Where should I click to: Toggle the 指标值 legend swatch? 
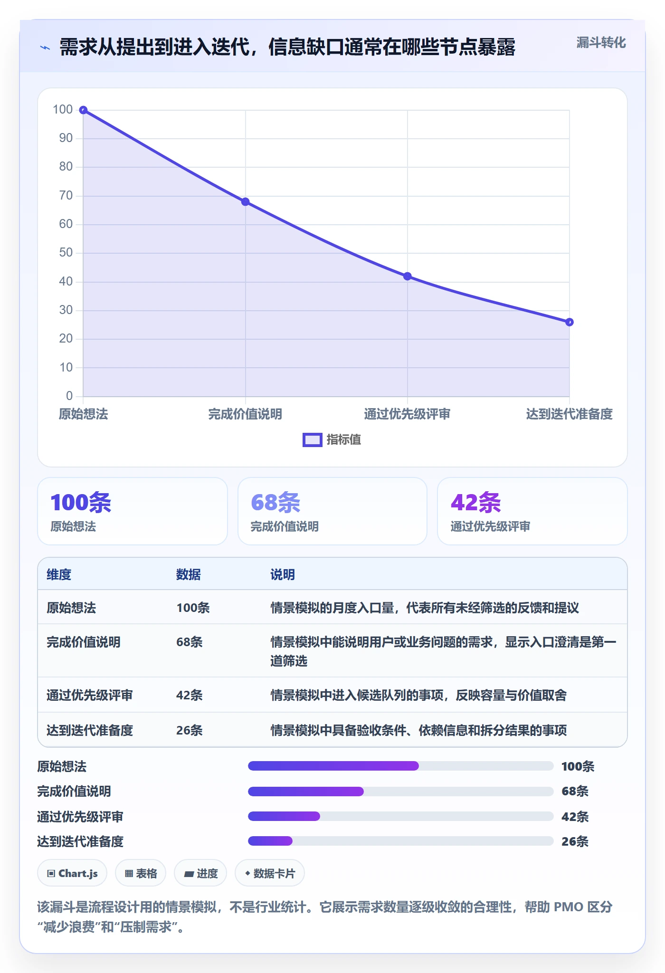point(312,440)
